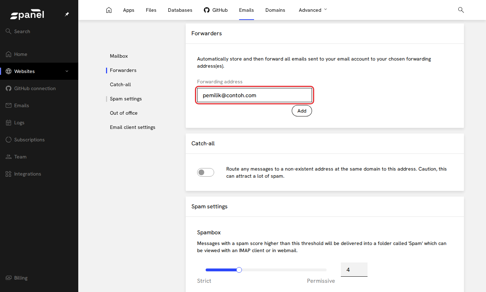Screen dimensions: 486x292
Task: Click the Permissive label under slider
Action: pyautogui.click(x=321, y=281)
